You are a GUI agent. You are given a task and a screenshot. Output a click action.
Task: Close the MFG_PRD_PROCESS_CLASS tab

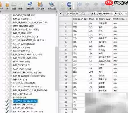(126, 14)
